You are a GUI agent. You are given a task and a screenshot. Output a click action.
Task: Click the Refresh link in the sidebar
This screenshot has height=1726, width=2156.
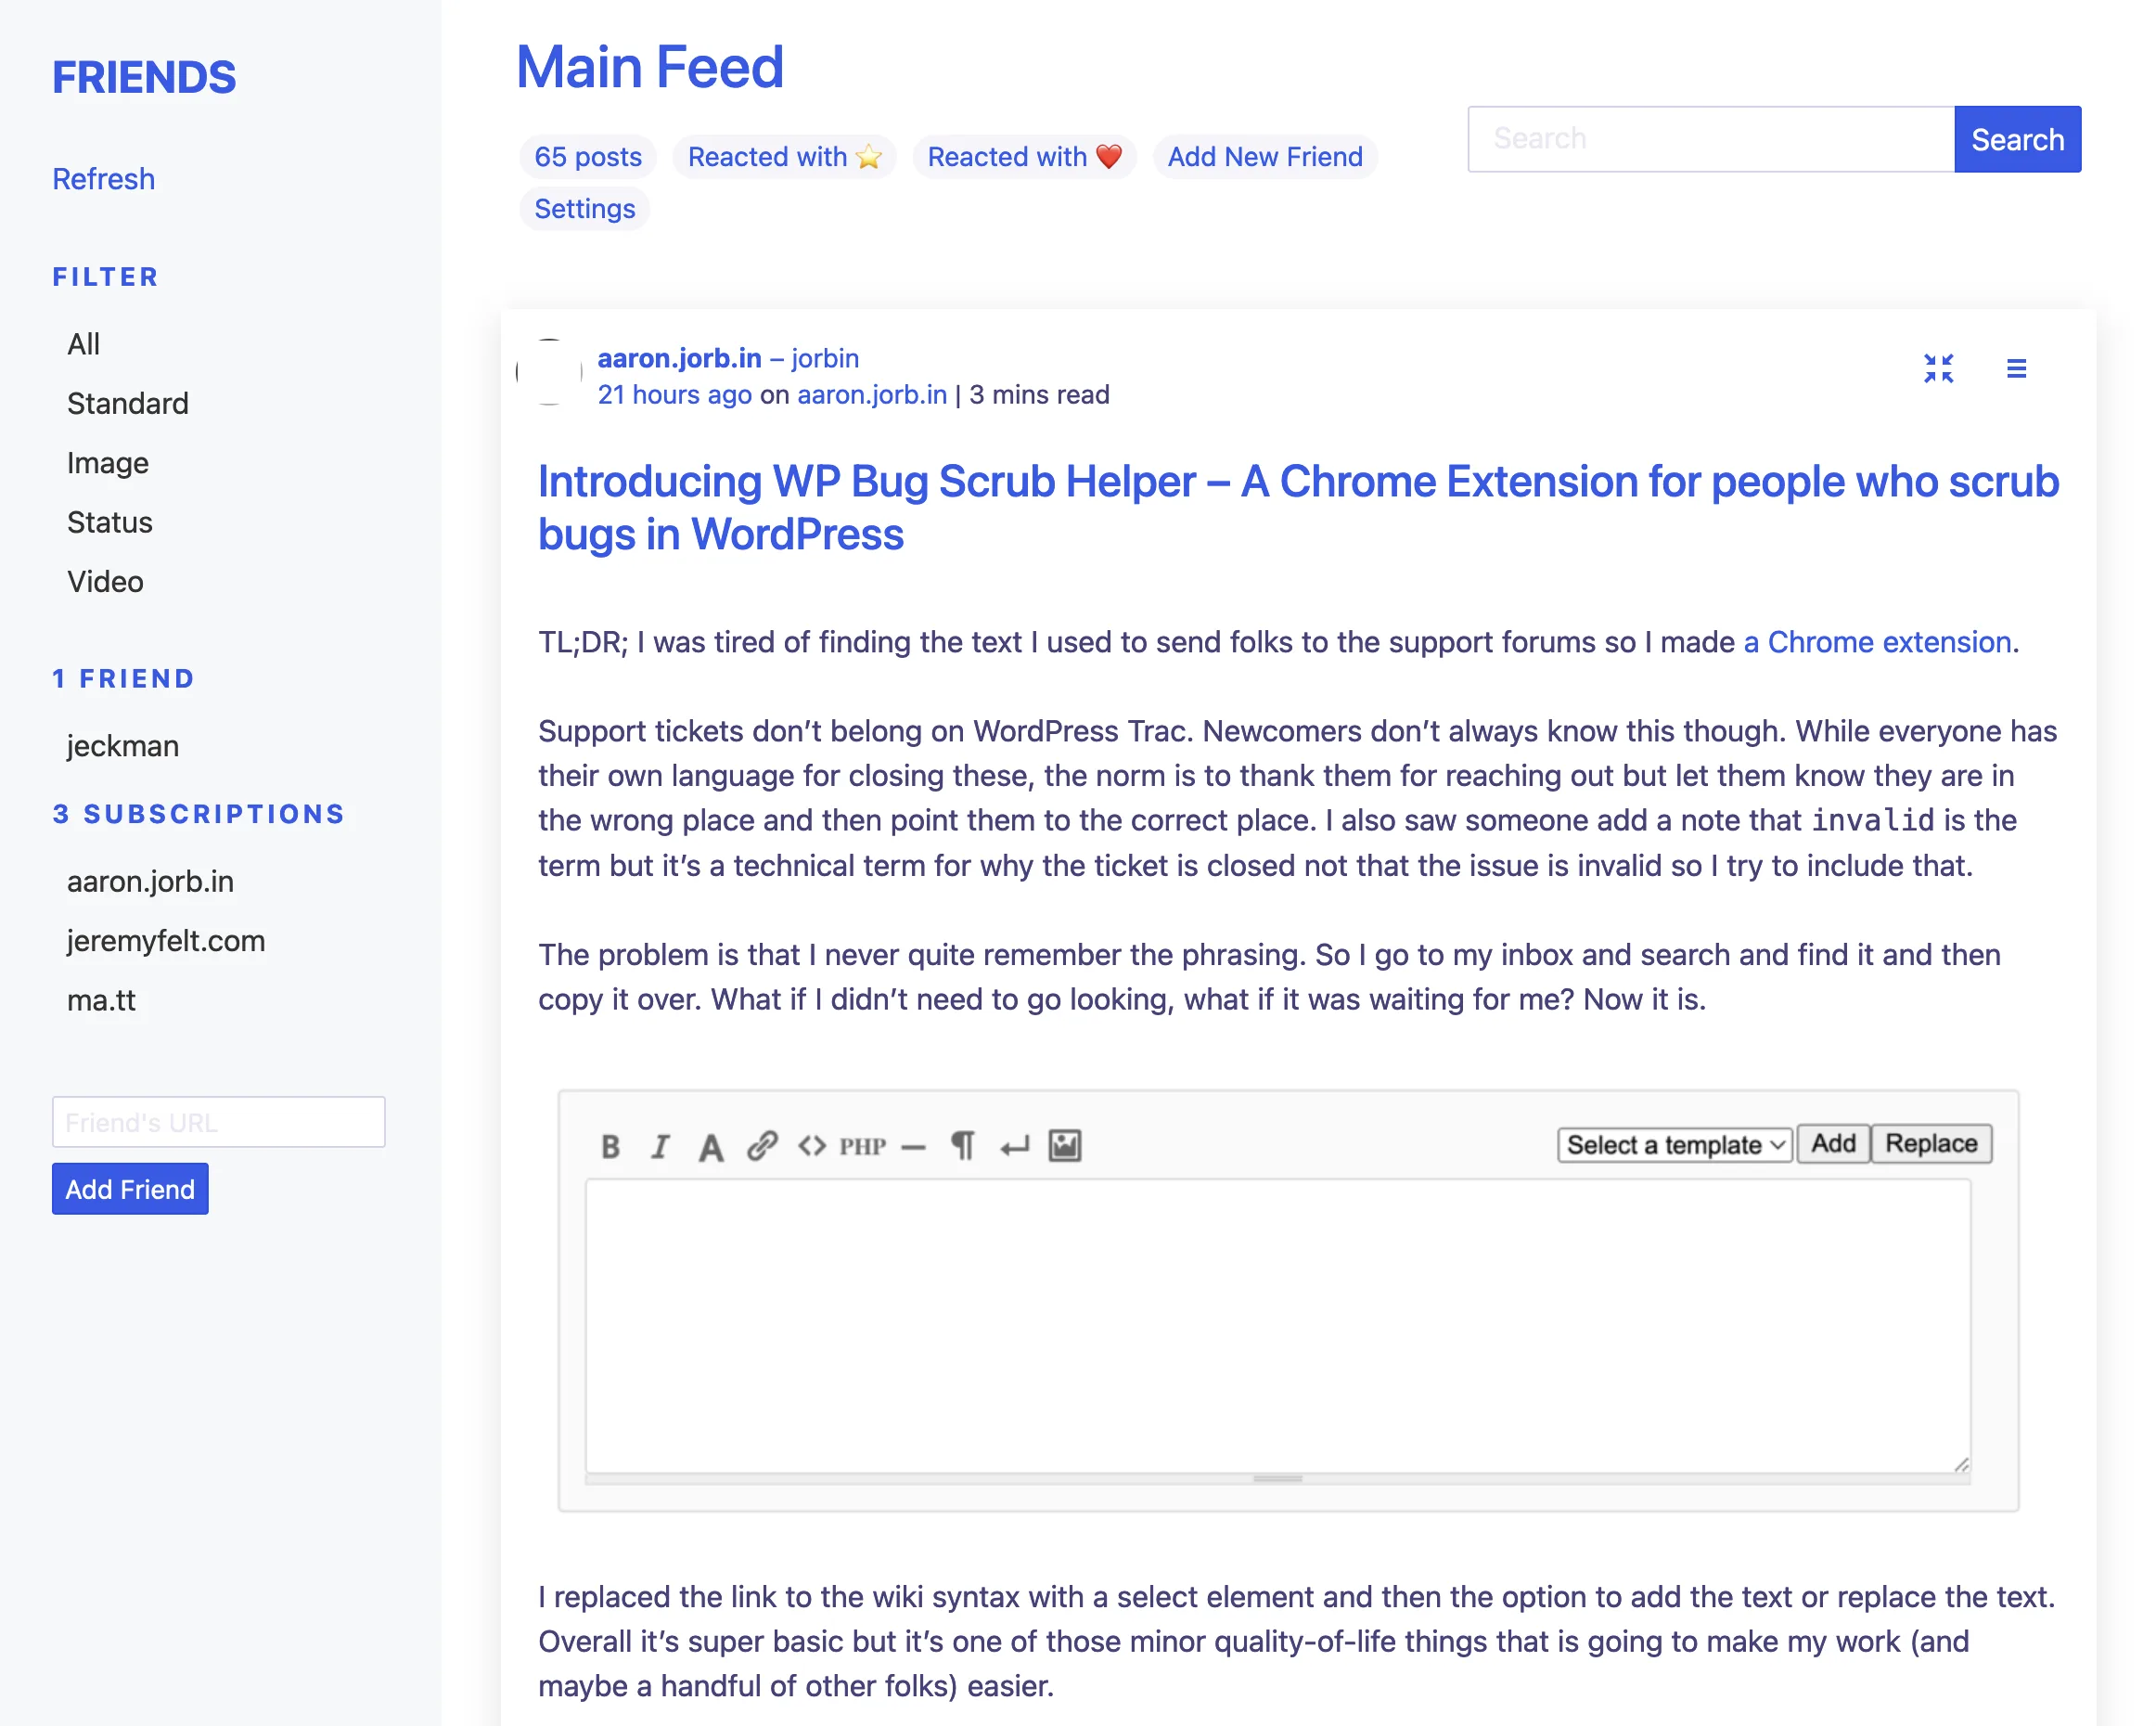click(x=104, y=179)
